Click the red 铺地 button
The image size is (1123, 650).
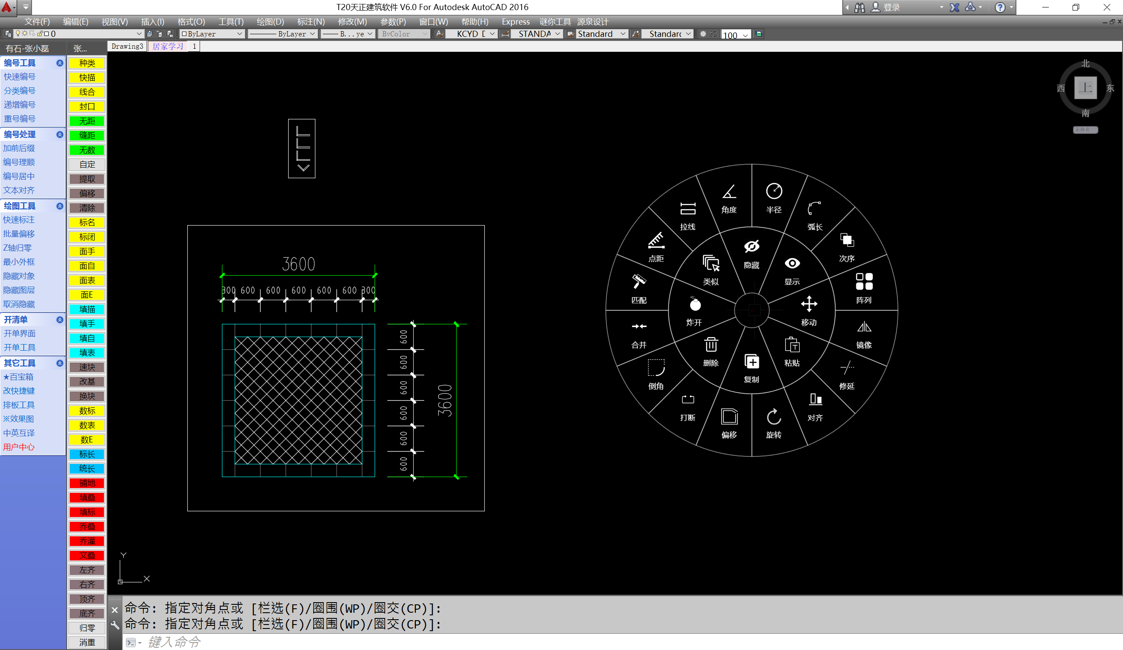pos(87,483)
